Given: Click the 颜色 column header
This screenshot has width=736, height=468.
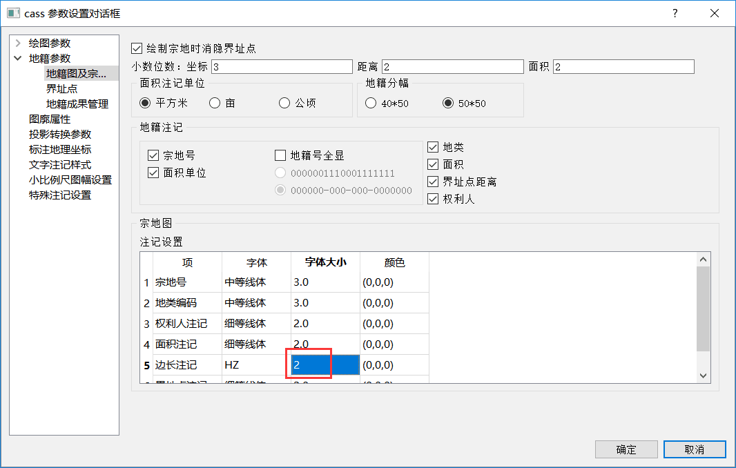Looking at the screenshot, I should pos(394,262).
